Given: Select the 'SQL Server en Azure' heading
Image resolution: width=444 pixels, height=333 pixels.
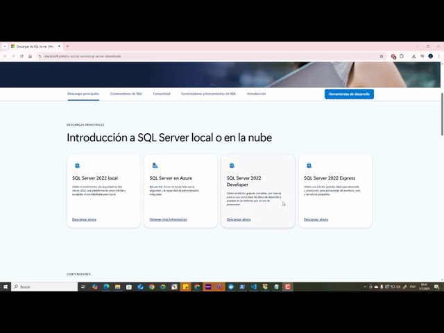Looking at the screenshot, I should 171,178.
